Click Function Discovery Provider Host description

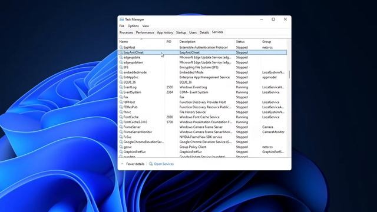(x=203, y=102)
